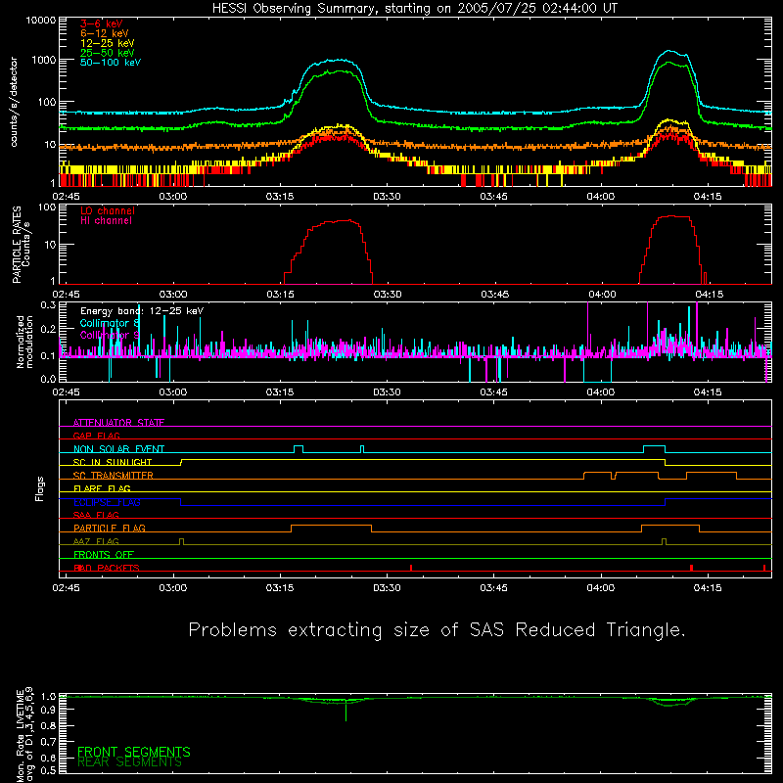This screenshot has width=783, height=783.
Task: Select the dim olive A4Z FLAG label
Action: point(96,541)
